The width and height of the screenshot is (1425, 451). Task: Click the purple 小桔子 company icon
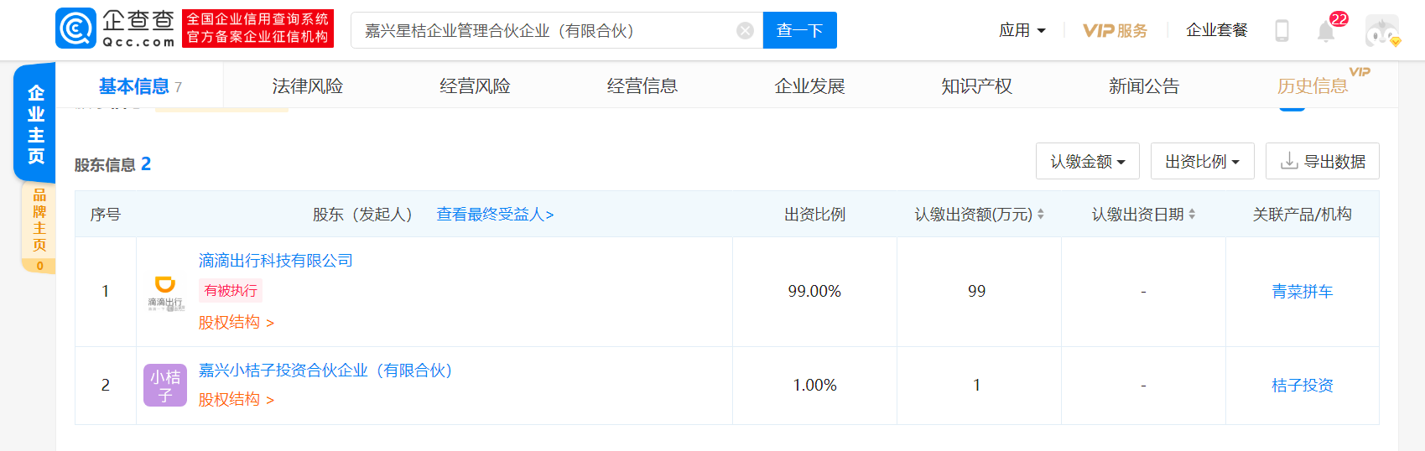pyautogui.click(x=165, y=385)
